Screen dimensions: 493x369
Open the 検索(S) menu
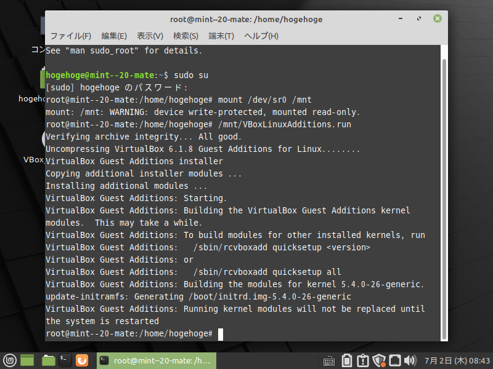pos(186,36)
